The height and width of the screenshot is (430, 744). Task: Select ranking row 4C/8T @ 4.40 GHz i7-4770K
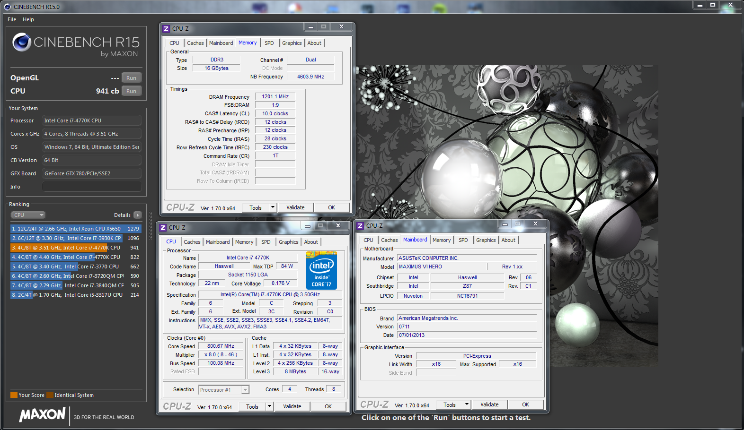tap(76, 257)
